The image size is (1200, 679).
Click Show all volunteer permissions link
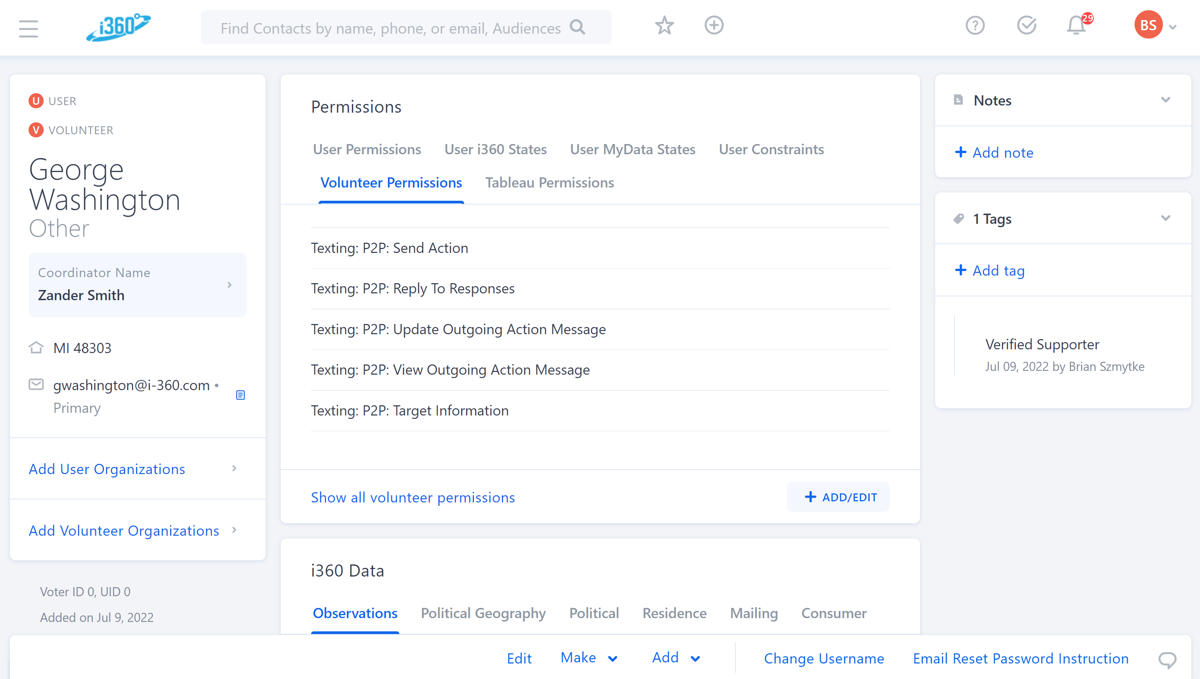pyautogui.click(x=412, y=498)
